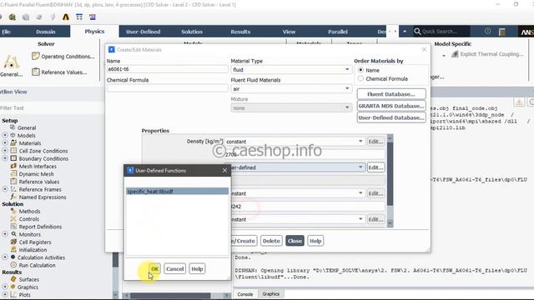Expand the Monitors tree node

5,234
